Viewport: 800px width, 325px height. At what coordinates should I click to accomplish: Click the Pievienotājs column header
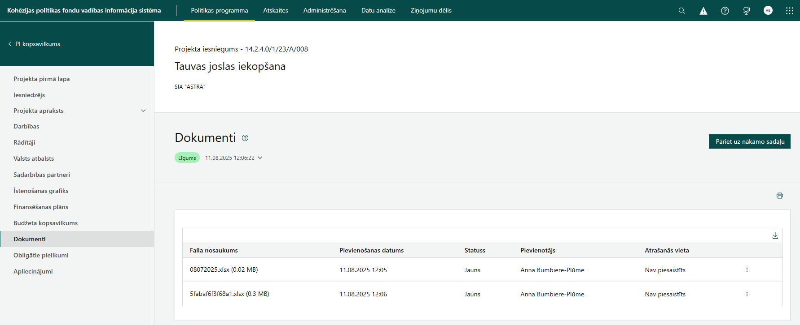tap(538, 250)
